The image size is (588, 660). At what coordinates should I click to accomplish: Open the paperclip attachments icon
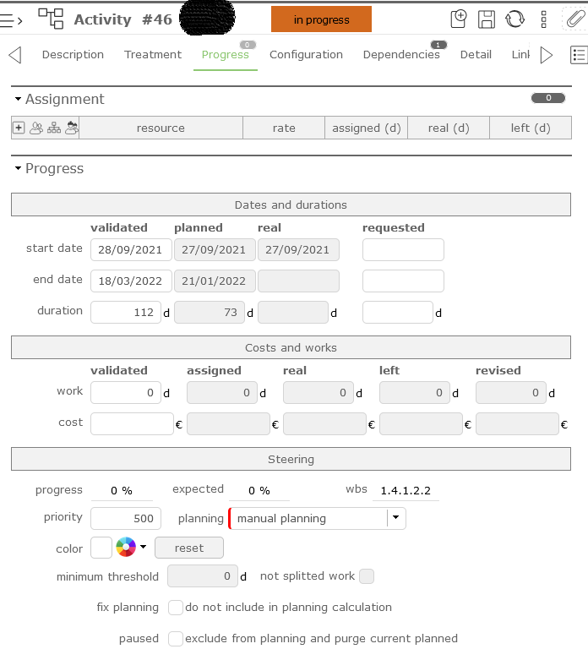coord(574,19)
